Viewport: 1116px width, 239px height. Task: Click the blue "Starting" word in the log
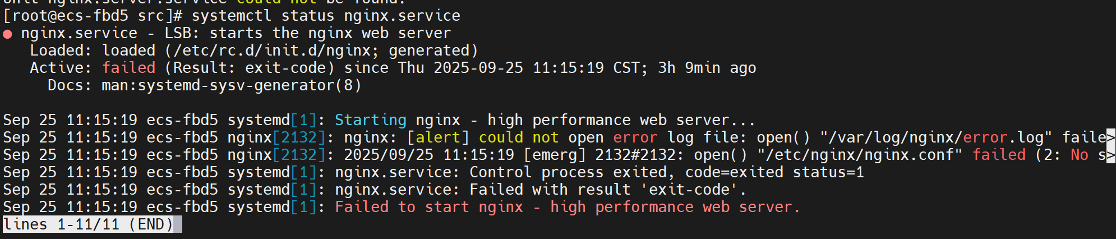pyautogui.click(x=370, y=120)
